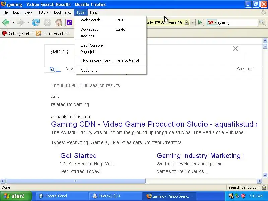Click the status bar security padlock icon
Screen dimensions: 268x201
click(264, 187)
